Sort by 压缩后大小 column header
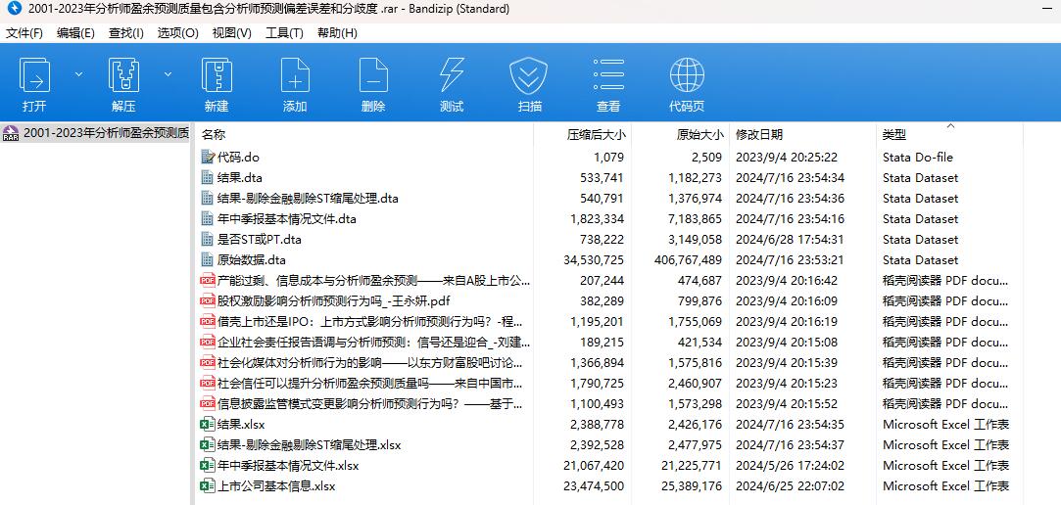The image size is (1061, 505). coord(596,134)
